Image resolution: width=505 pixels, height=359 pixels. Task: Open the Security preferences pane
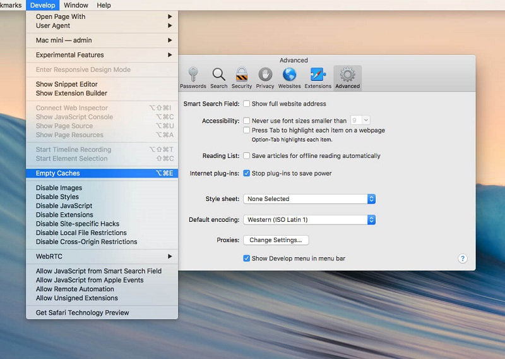pyautogui.click(x=242, y=78)
